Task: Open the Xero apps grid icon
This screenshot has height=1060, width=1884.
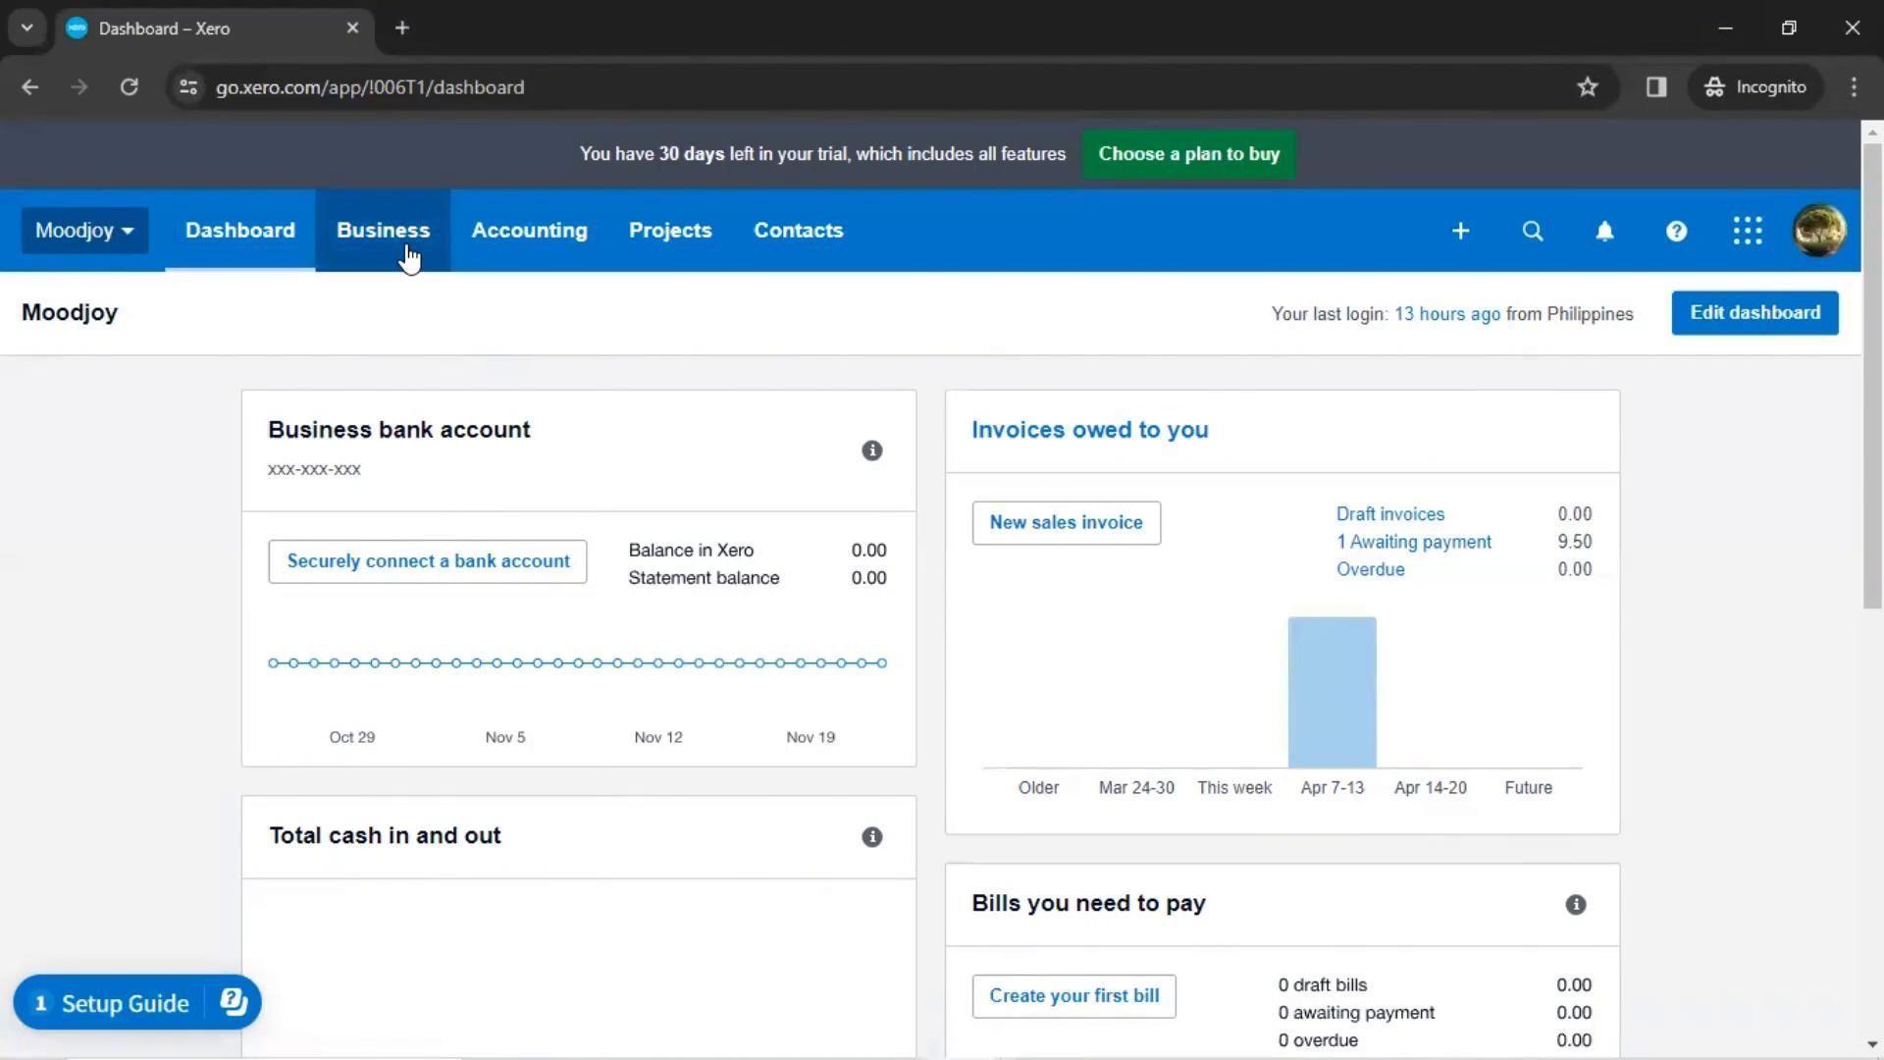Action: click(x=1748, y=231)
